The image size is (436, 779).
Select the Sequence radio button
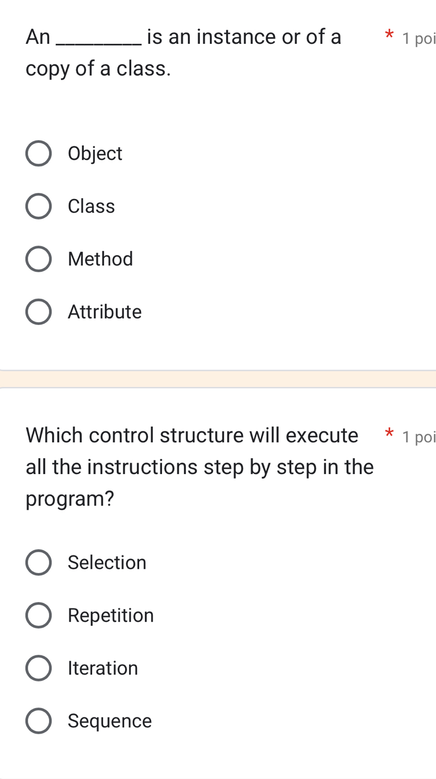click(39, 721)
